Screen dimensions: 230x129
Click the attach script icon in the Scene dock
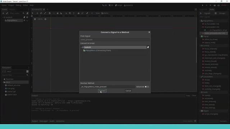27,13
